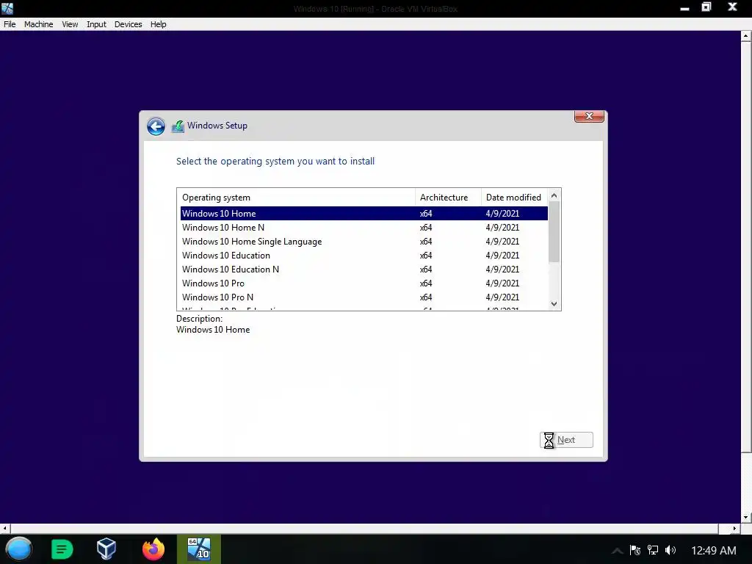Click OS list scrollbar down arrow

[x=554, y=303]
